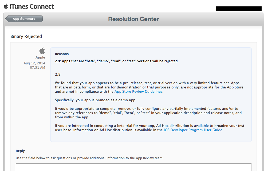The image size is (268, 171).
Task: Click the Ad Hoc distribution paragraph
Action: [x=149, y=128]
